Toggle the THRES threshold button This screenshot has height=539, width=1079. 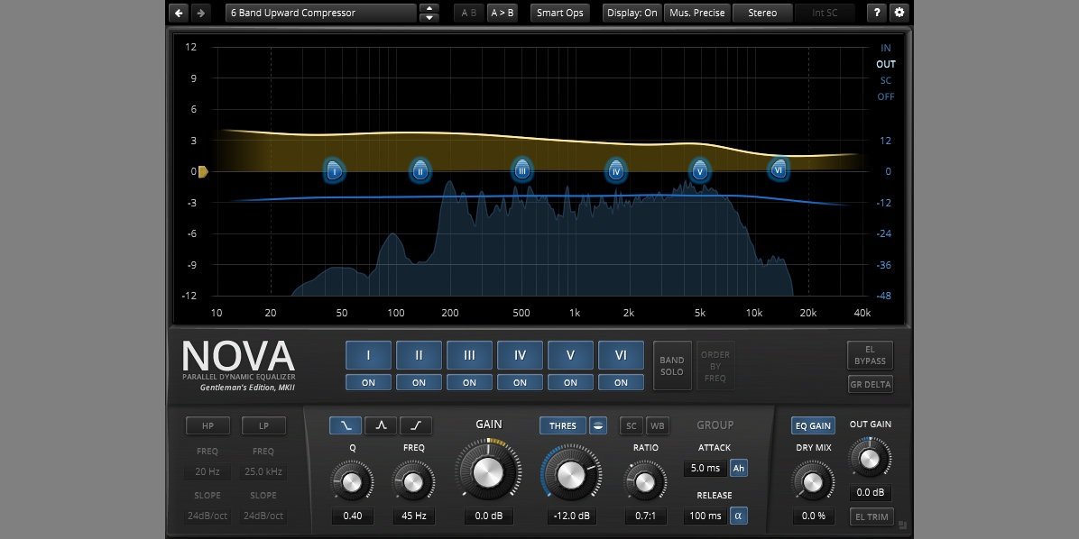point(563,425)
